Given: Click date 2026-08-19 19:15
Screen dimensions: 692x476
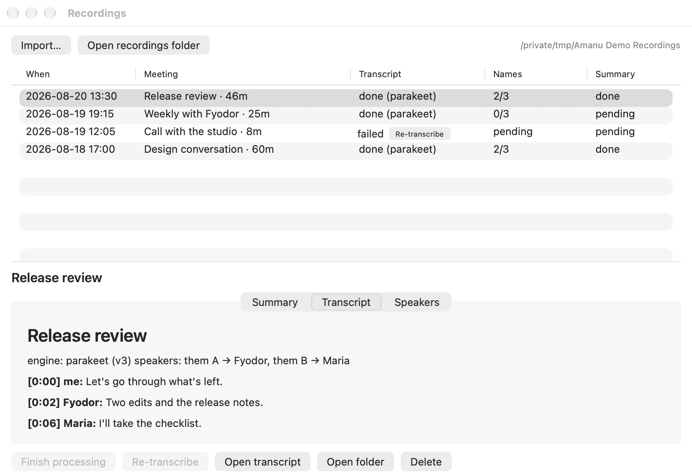Looking at the screenshot, I should (70, 114).
